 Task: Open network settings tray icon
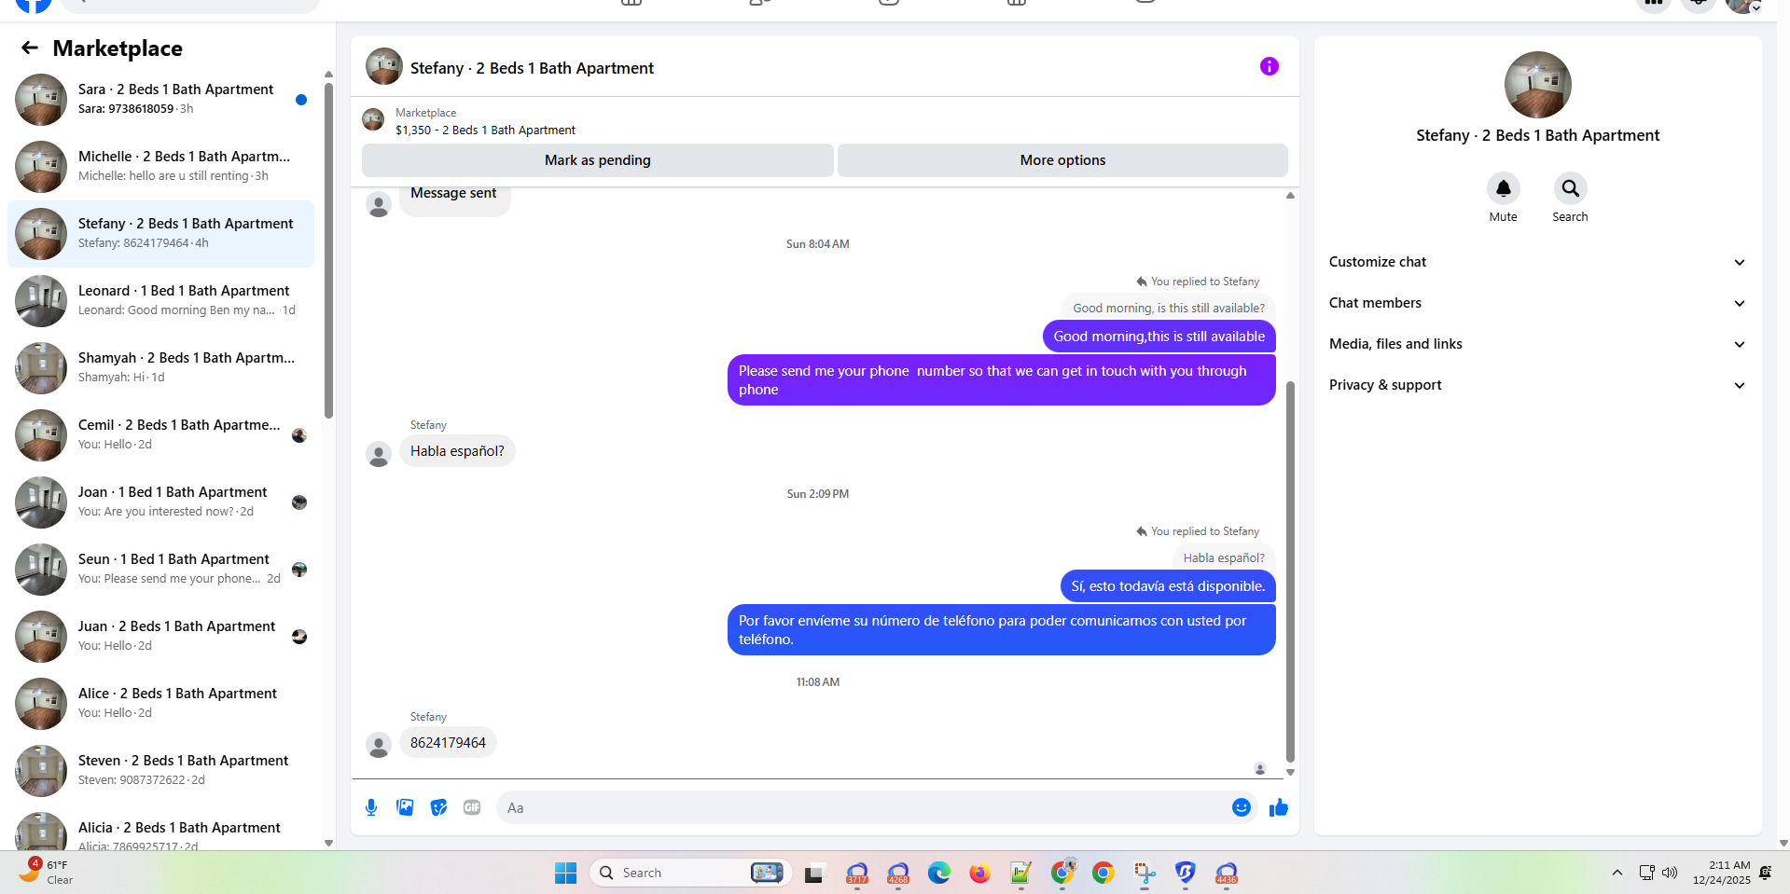click(1646, 873)
